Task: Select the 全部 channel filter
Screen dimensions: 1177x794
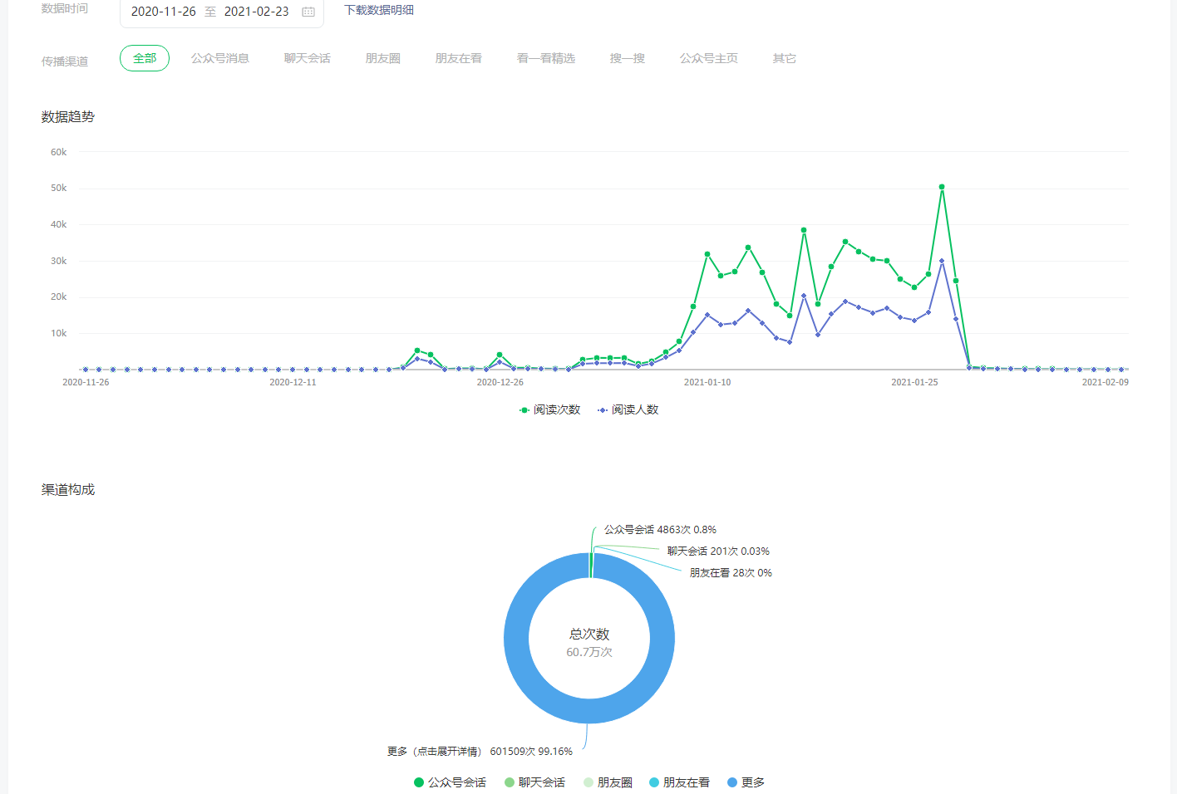Action: [x=145, y=58]
